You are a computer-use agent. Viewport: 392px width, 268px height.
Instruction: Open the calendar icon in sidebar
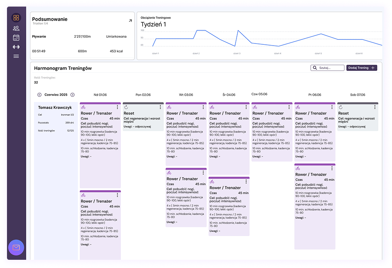click(16, 38)
